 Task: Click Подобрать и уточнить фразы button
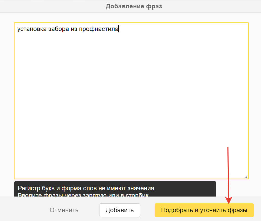(204, 210)
